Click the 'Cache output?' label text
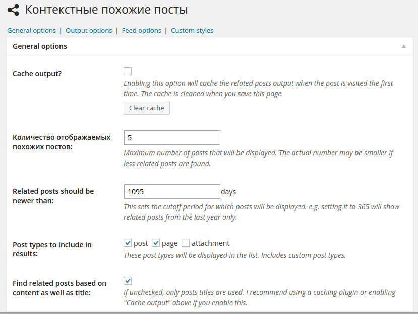The width and height of the screenshot is (418, 314). click(37, 74)
